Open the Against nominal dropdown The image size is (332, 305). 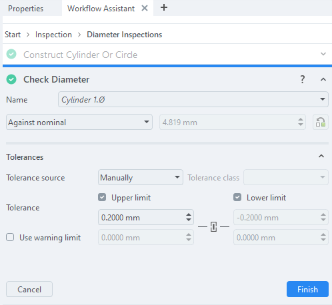[79, 122]
